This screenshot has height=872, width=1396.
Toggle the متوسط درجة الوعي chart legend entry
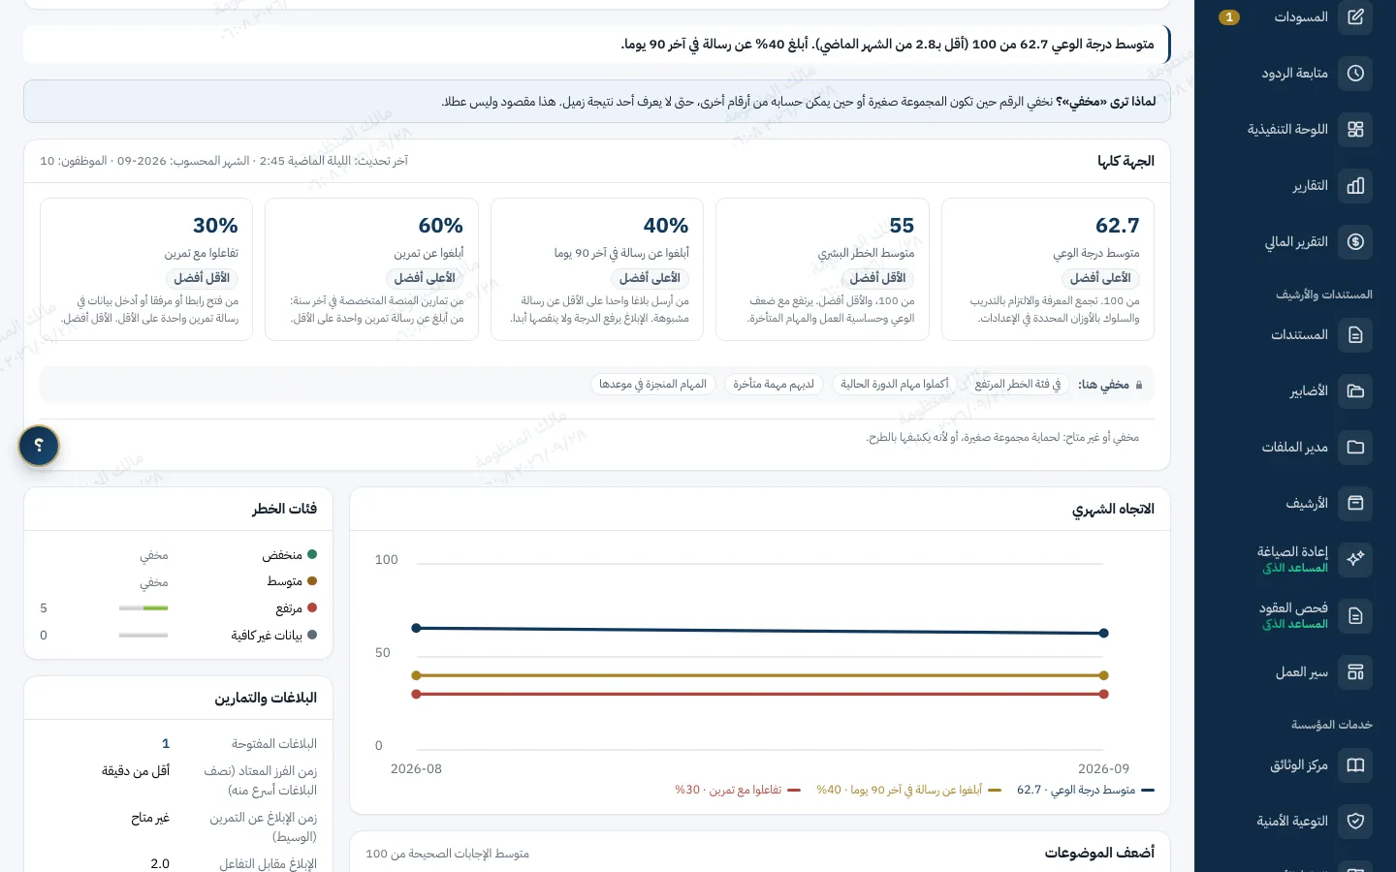[x=1086, y=791]
